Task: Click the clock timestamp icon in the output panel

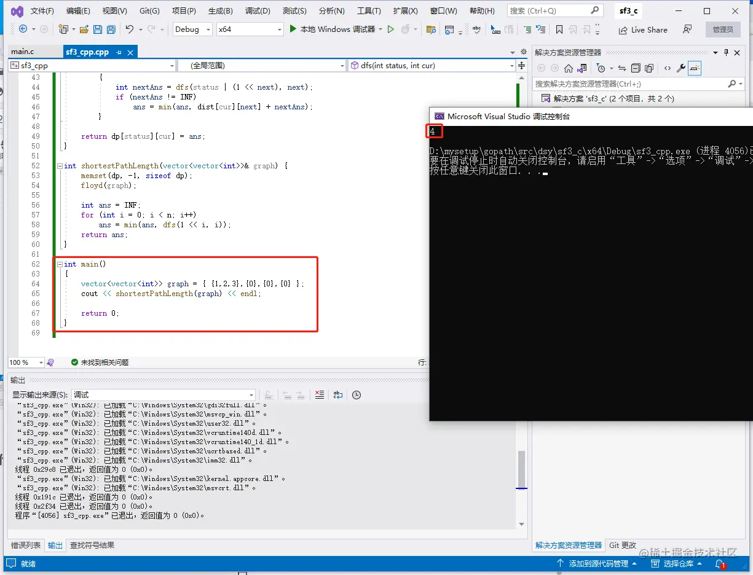Action: [x=357, y=395]
